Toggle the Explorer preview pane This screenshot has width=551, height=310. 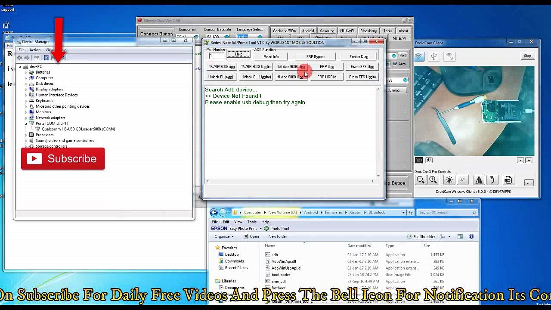tap(460, 236)
